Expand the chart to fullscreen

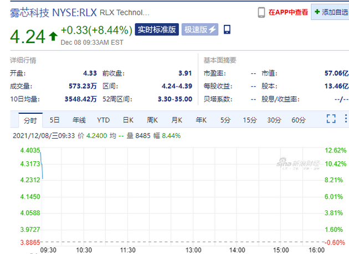pyautogui.click(x=331, y=119)
